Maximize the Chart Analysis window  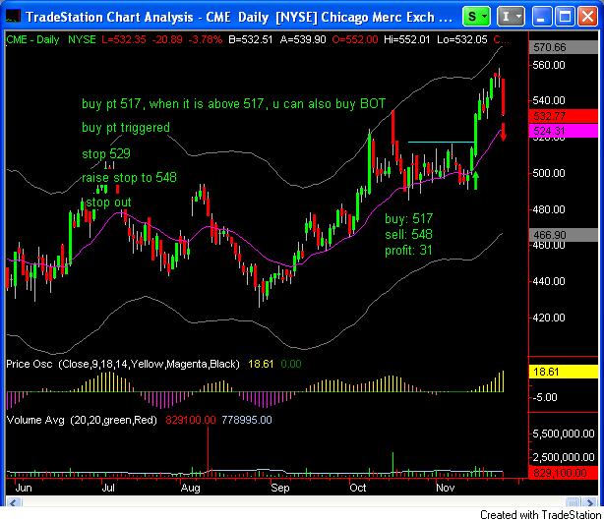point(565,17)
